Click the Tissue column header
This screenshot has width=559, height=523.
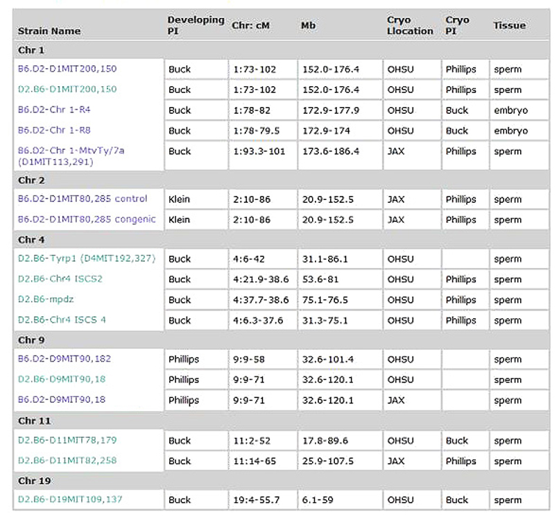[x=509, y=26]
